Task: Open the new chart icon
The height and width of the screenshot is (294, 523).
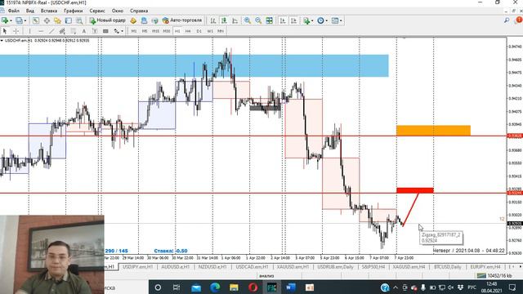Action: [x=5, y=20]
